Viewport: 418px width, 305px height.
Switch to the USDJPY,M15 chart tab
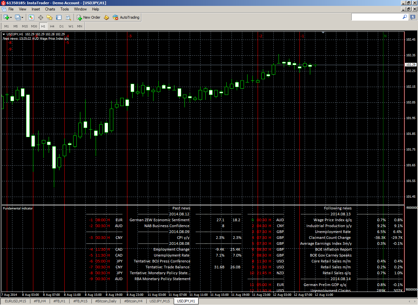(160, 301)
